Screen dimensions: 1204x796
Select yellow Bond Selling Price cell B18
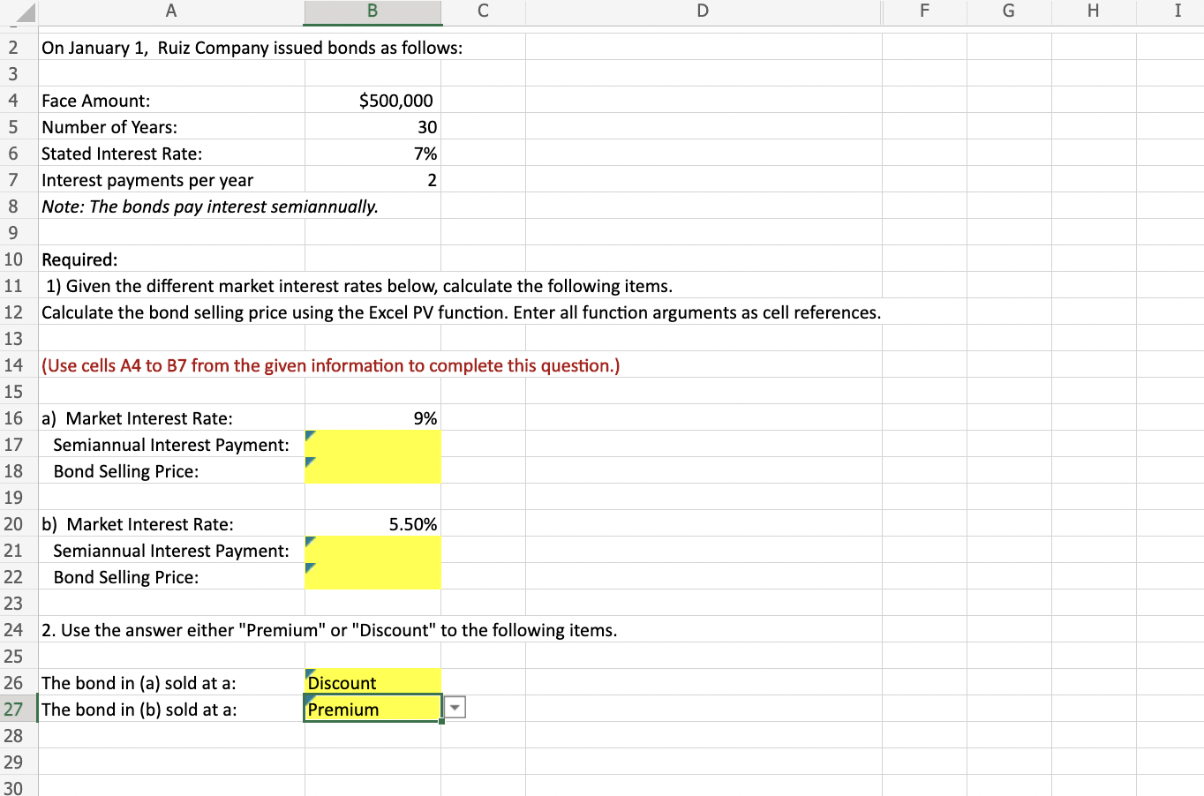pos(372,470)
